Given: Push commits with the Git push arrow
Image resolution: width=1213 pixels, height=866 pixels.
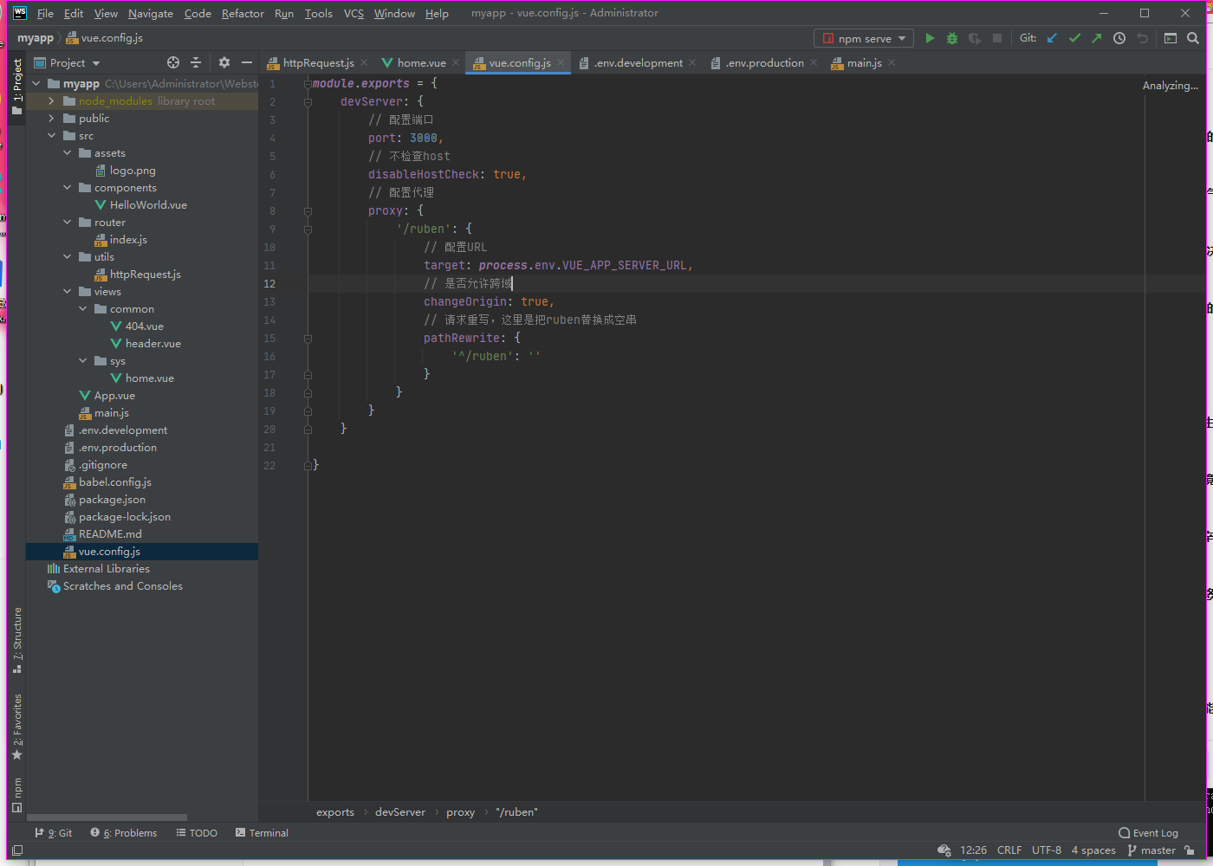Looking at the screenshot, I should [x=1097, y=38].
